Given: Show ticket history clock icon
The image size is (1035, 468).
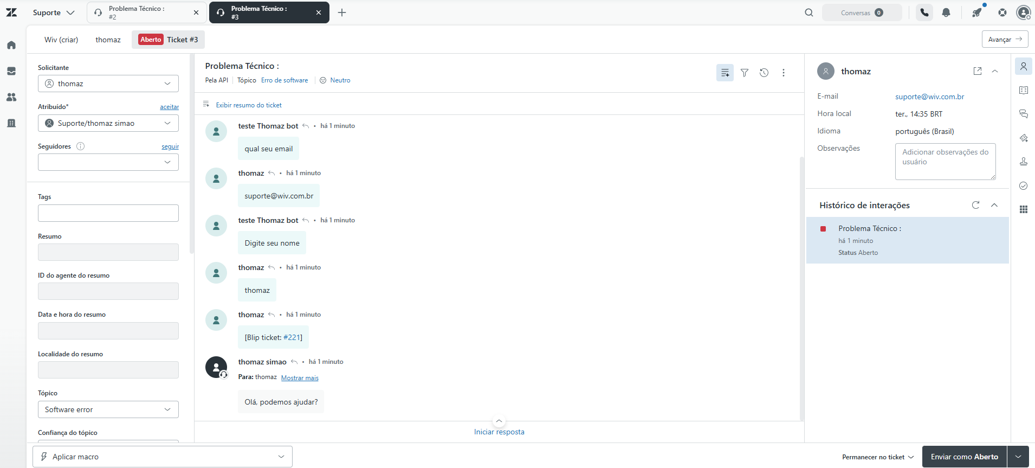Looking at the screenshot, I should pyautogui.click(x=764, y=73).
